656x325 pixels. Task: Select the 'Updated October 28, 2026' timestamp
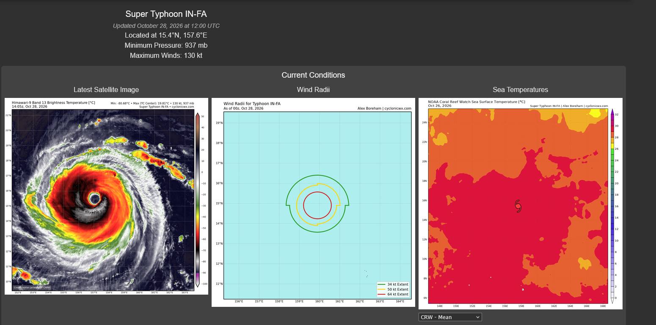[166, 26]
